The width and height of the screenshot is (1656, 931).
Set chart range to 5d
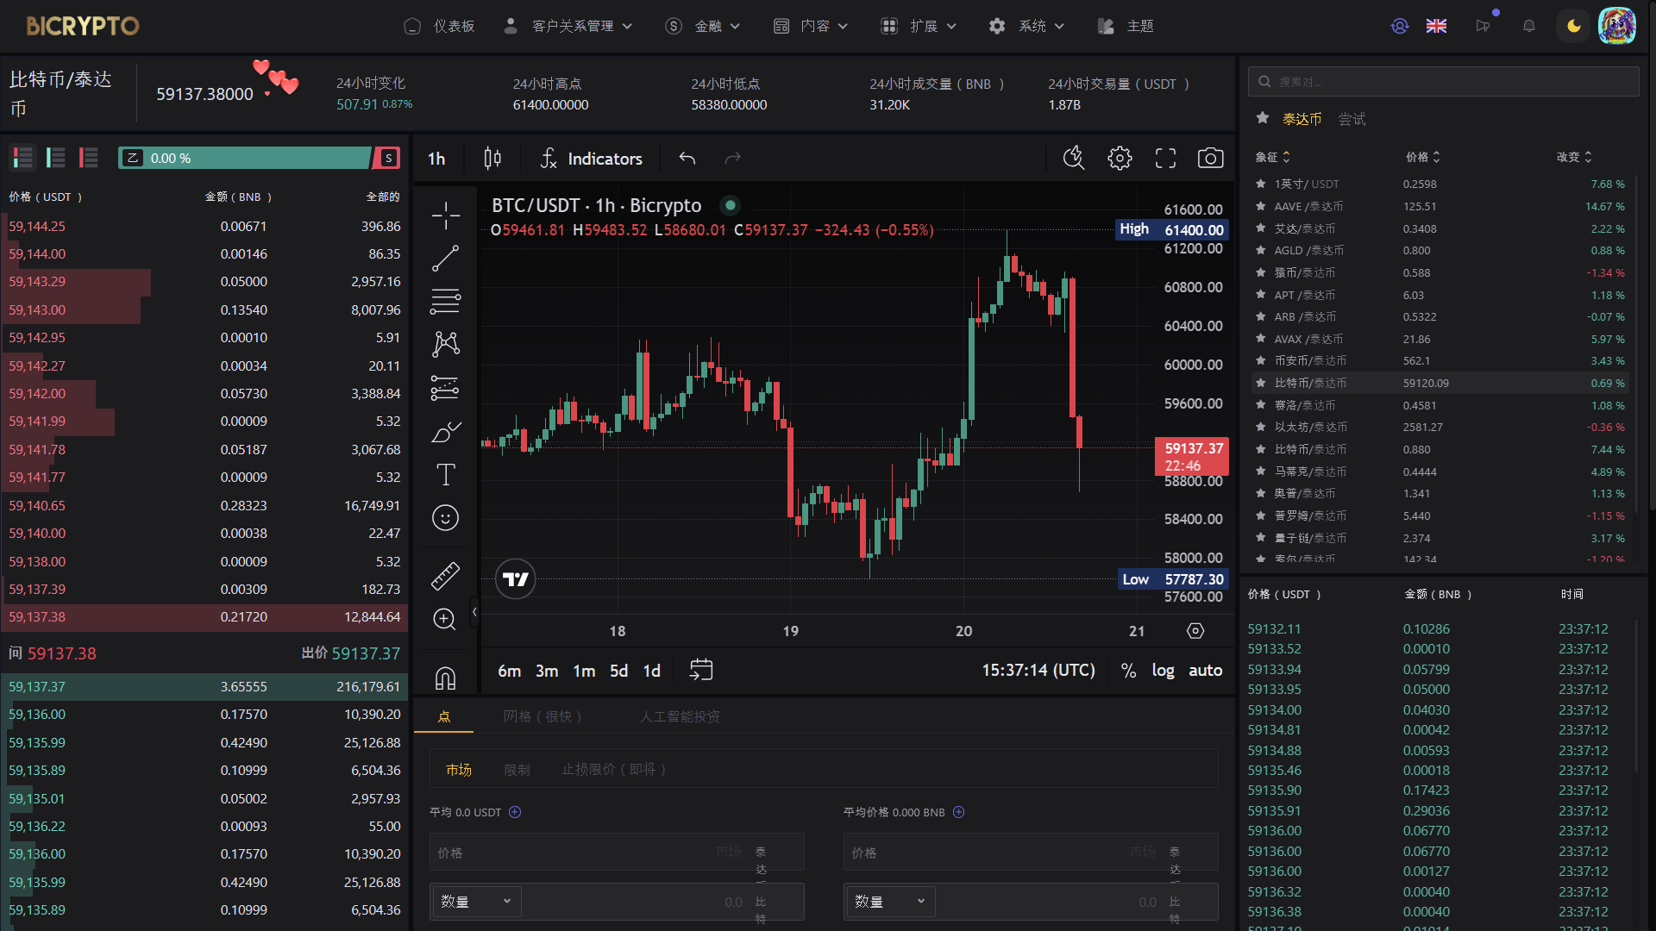click(618, 671)
